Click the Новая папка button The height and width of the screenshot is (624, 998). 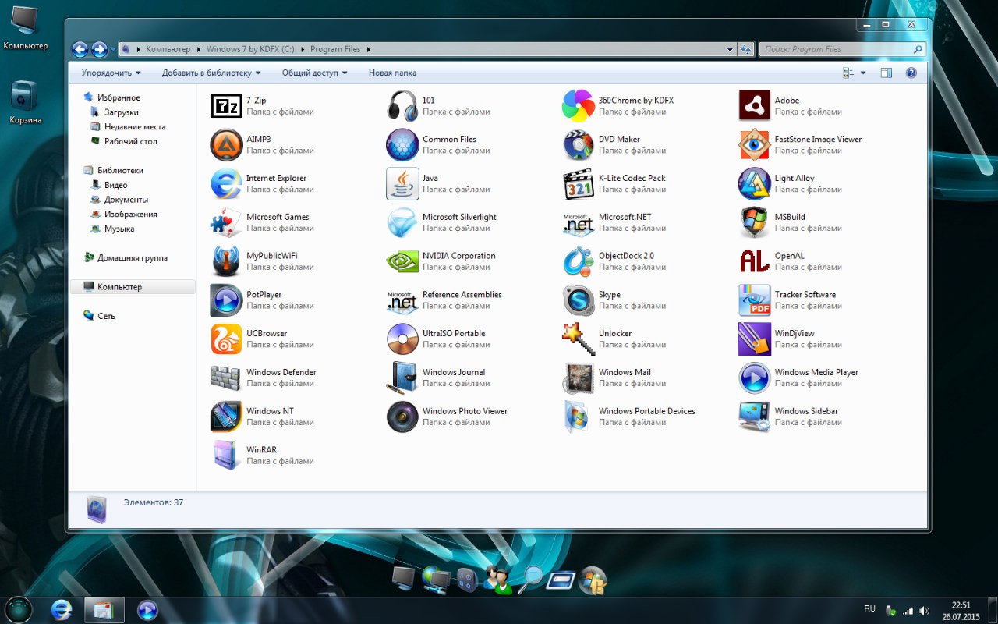pyautogui.click(x=392, y=73)
